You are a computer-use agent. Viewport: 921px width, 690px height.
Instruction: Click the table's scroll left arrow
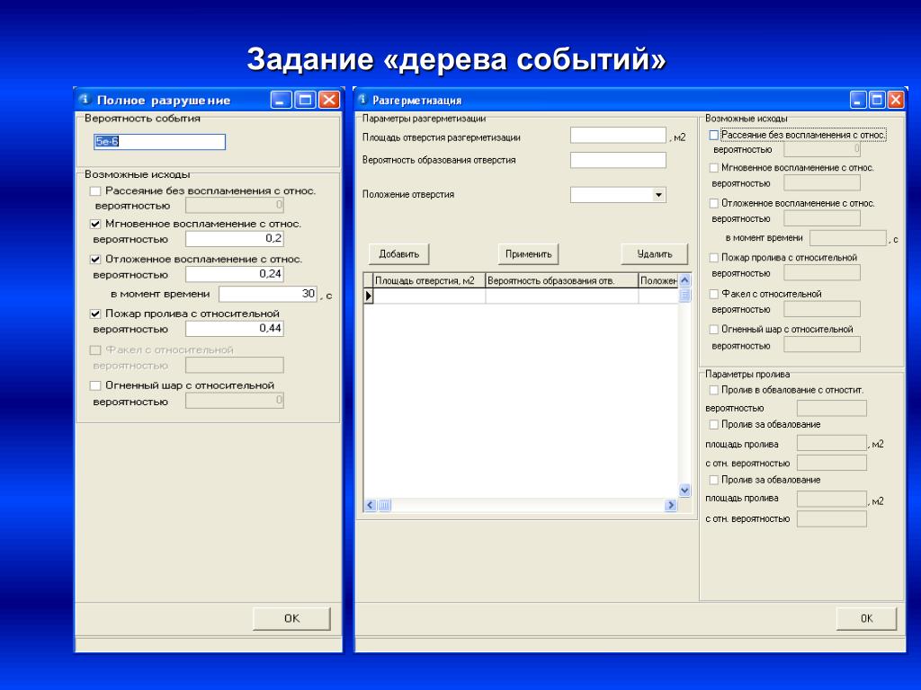(x=370, y=505)
